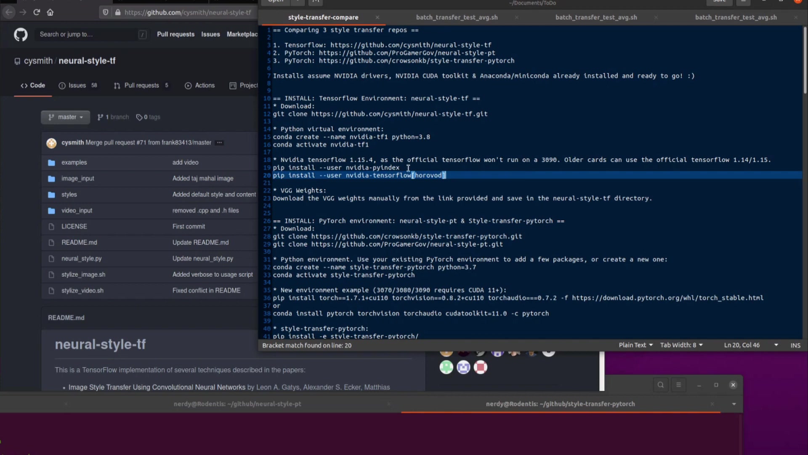Viewport: 808px width, 455px height.
Task: Go to the browser home page
Action: click(x=50, y=12)
